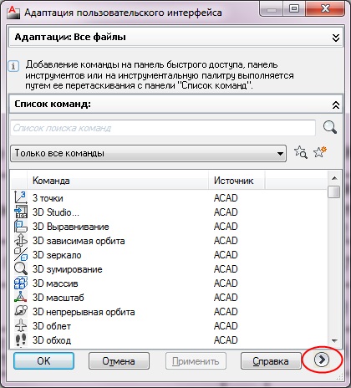The height and width of the screenshot is (388, 351).
Task: Select the 3D зеркало icon
Action: tap(21, 254)
